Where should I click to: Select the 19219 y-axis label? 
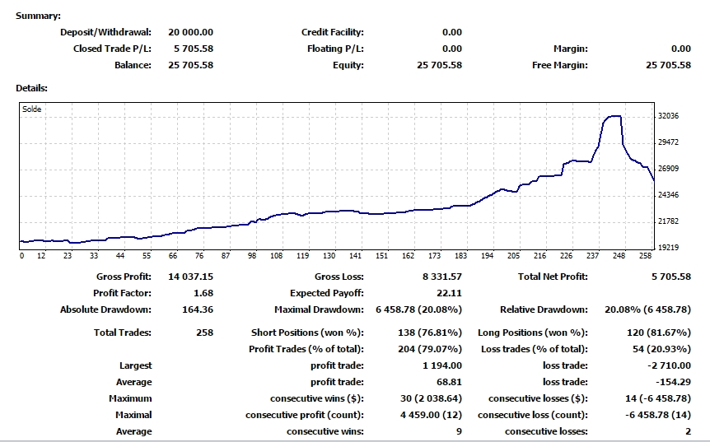[x=668, y=248]
